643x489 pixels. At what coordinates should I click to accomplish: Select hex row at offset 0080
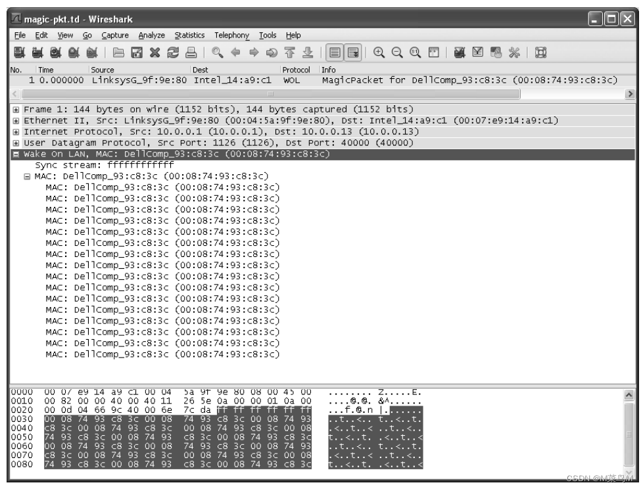pos(216,465)
